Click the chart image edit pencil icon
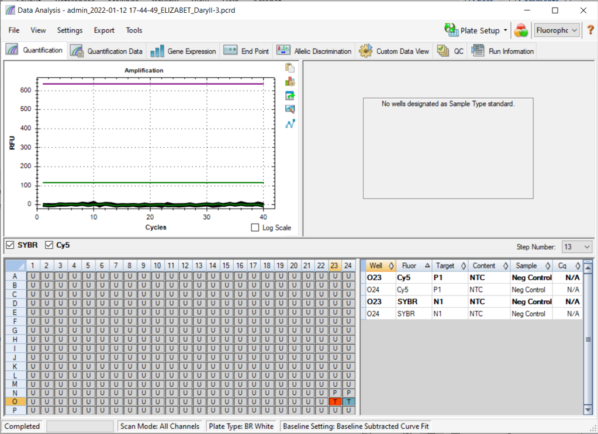Image resolution: width=598 pixels, height=434 pixels. coord(290,109)
